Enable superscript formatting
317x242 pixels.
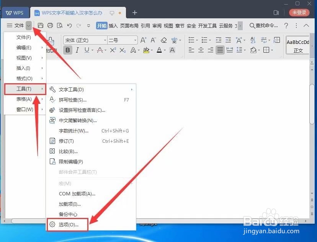click(113, 49)
